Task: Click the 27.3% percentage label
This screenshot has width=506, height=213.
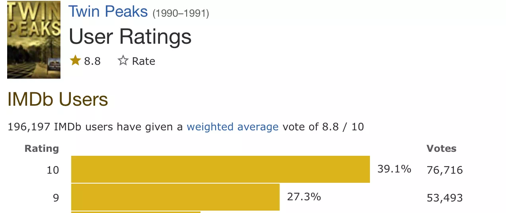Action: 304,197
